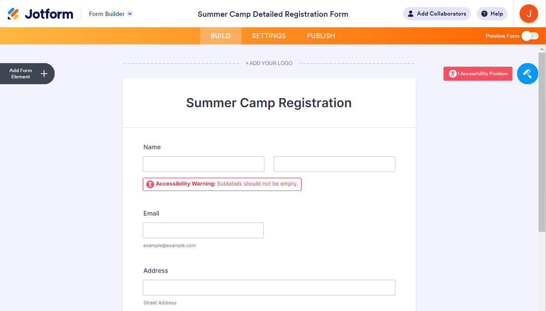
Task: Click the first Name input field
Action: tap(204, 164)
